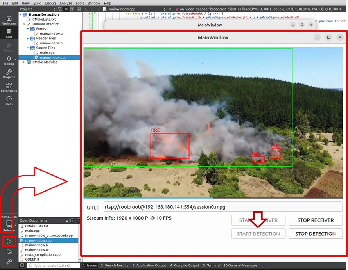This screenshot has width=348, height=270.
Task: Show the 5 Terminal pane
Action: [x=212, y=265]
